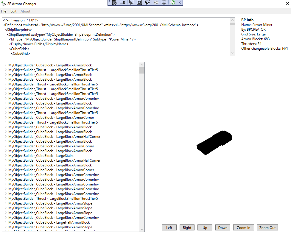Click the Zoom In button

coord(243,227)
